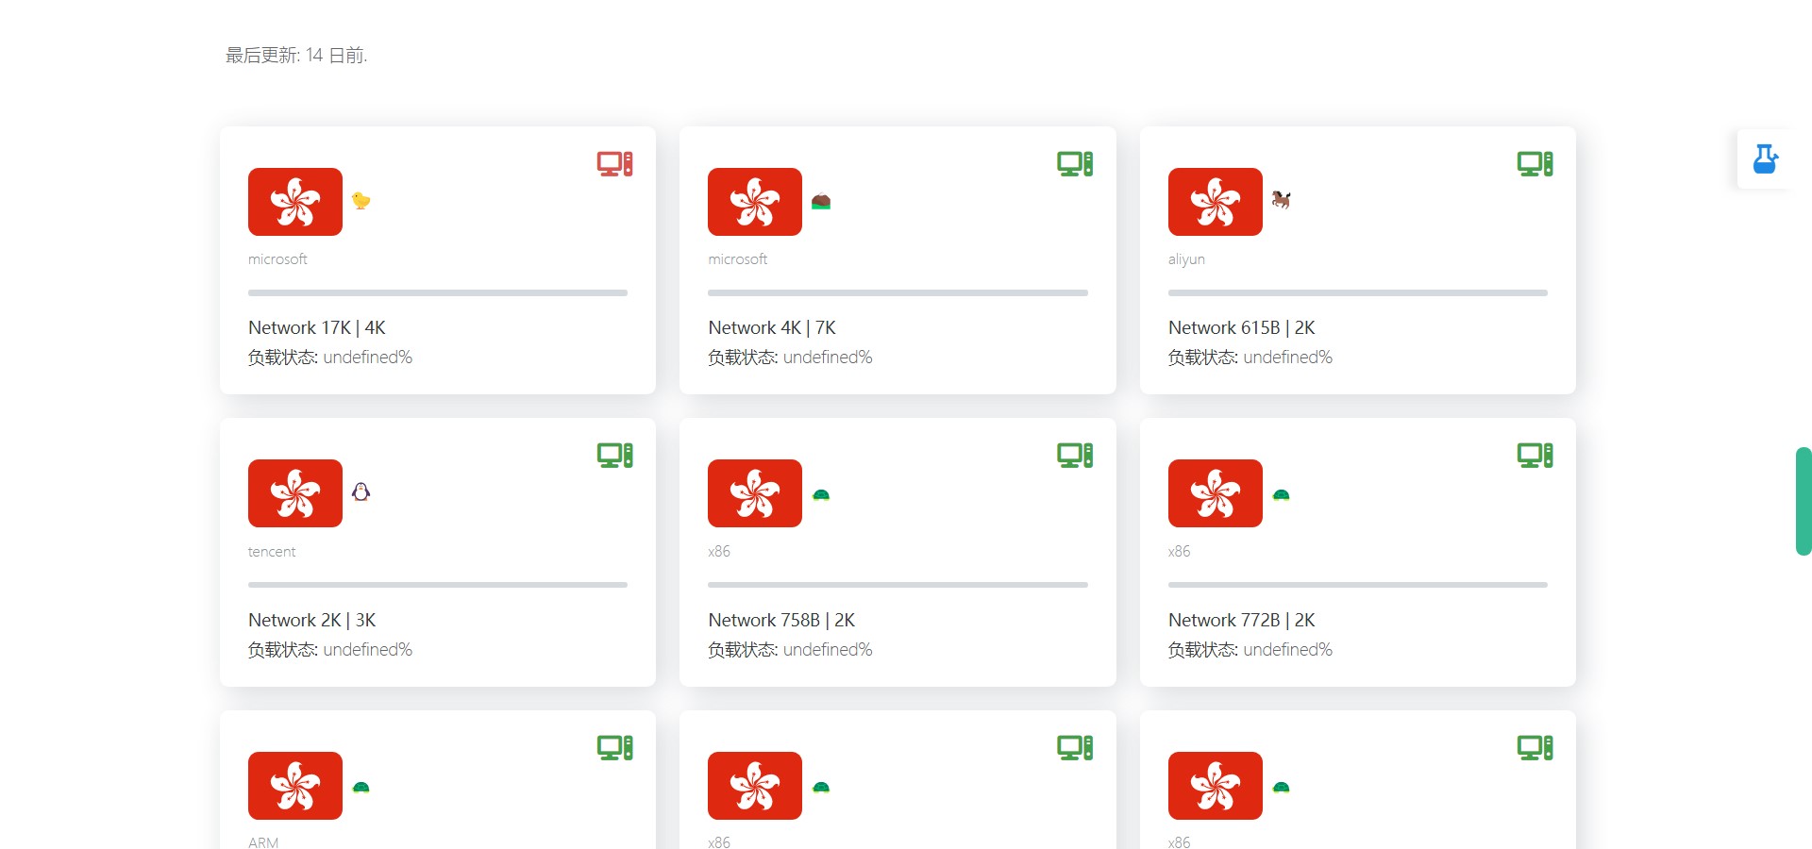Click server icon on Network 758B | 2K card
1812x849 pixels.
1075,456
